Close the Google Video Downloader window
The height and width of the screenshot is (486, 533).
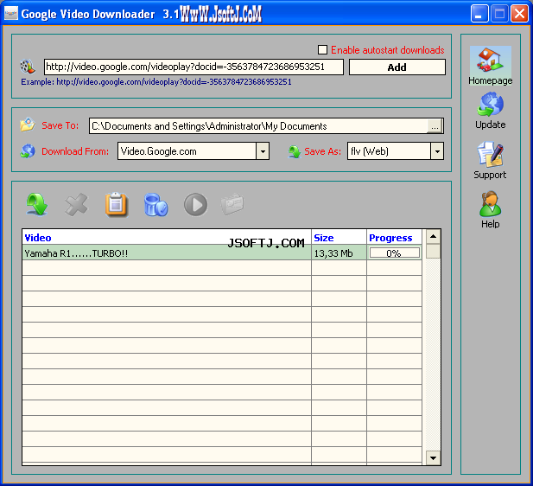pos(519,14)
